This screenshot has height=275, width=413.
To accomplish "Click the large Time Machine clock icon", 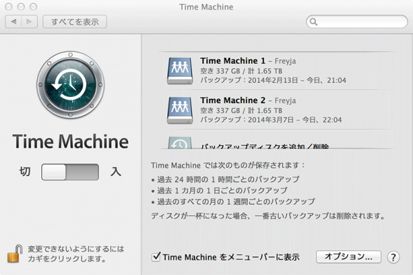I will 71,87.
